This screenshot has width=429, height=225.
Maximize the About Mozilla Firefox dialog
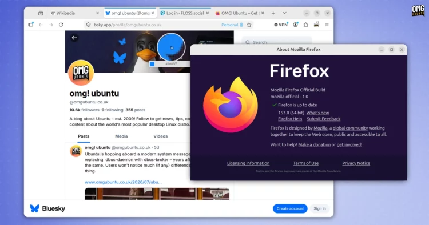pos(391,50)
